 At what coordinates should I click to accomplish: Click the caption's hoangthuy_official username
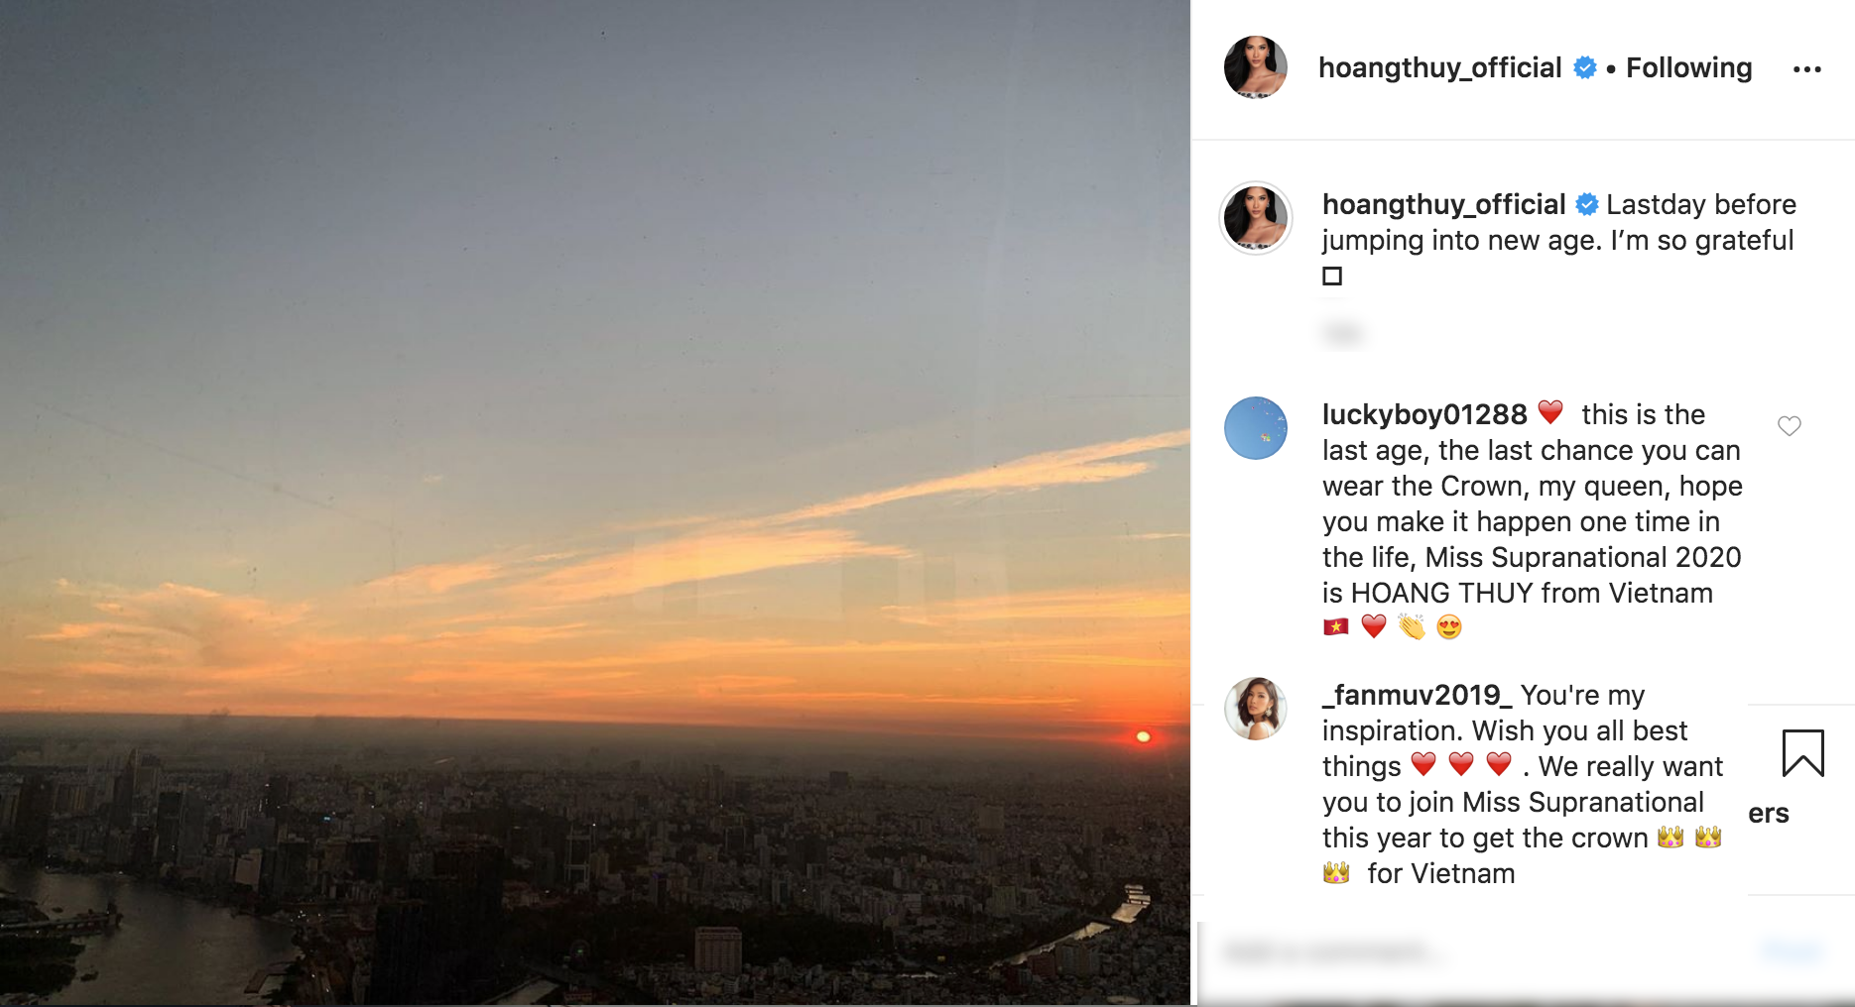coord(1443,204)
